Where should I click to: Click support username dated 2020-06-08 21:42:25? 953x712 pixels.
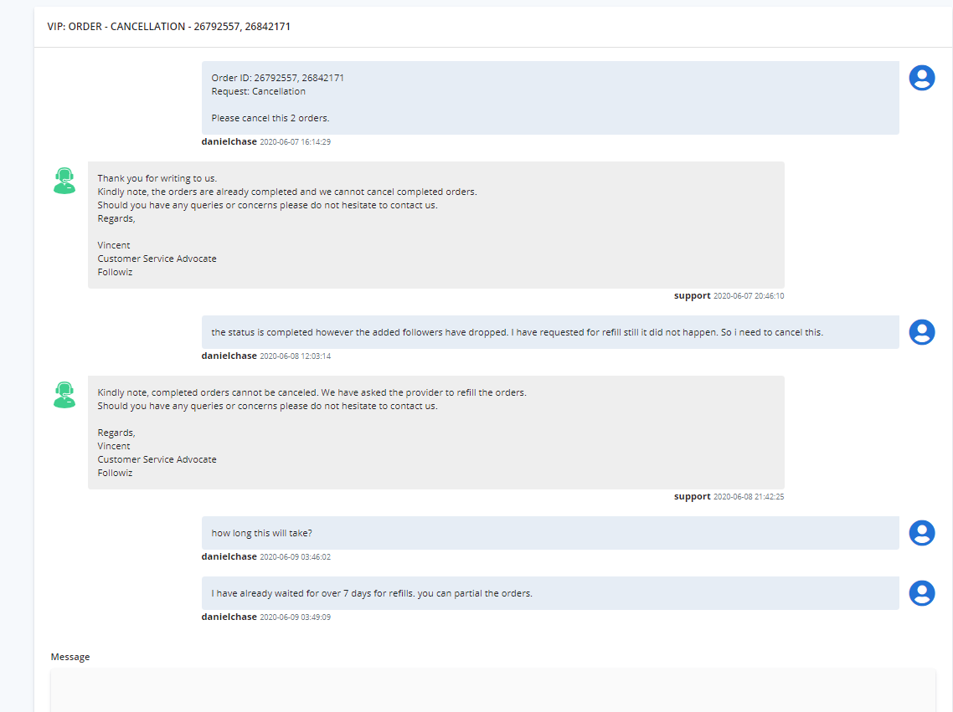[x=692, y=496]
